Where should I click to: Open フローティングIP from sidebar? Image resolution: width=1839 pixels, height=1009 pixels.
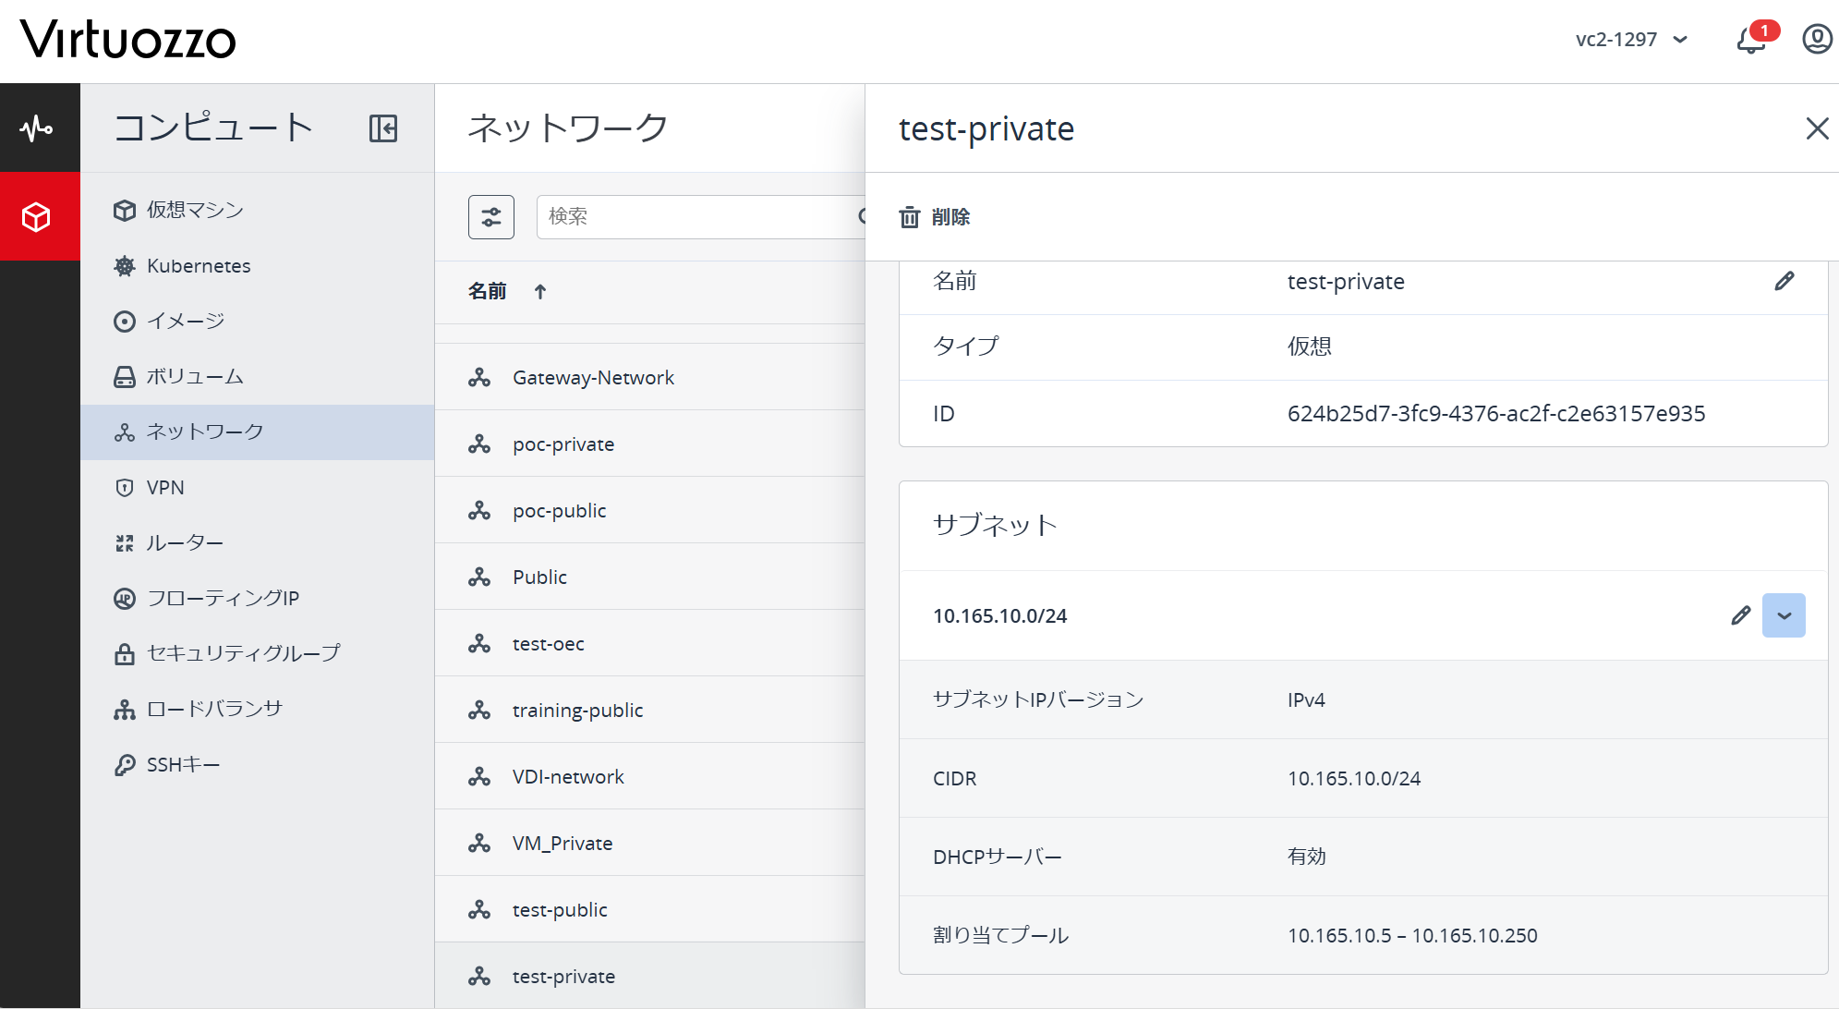click(x=223, y=599)
